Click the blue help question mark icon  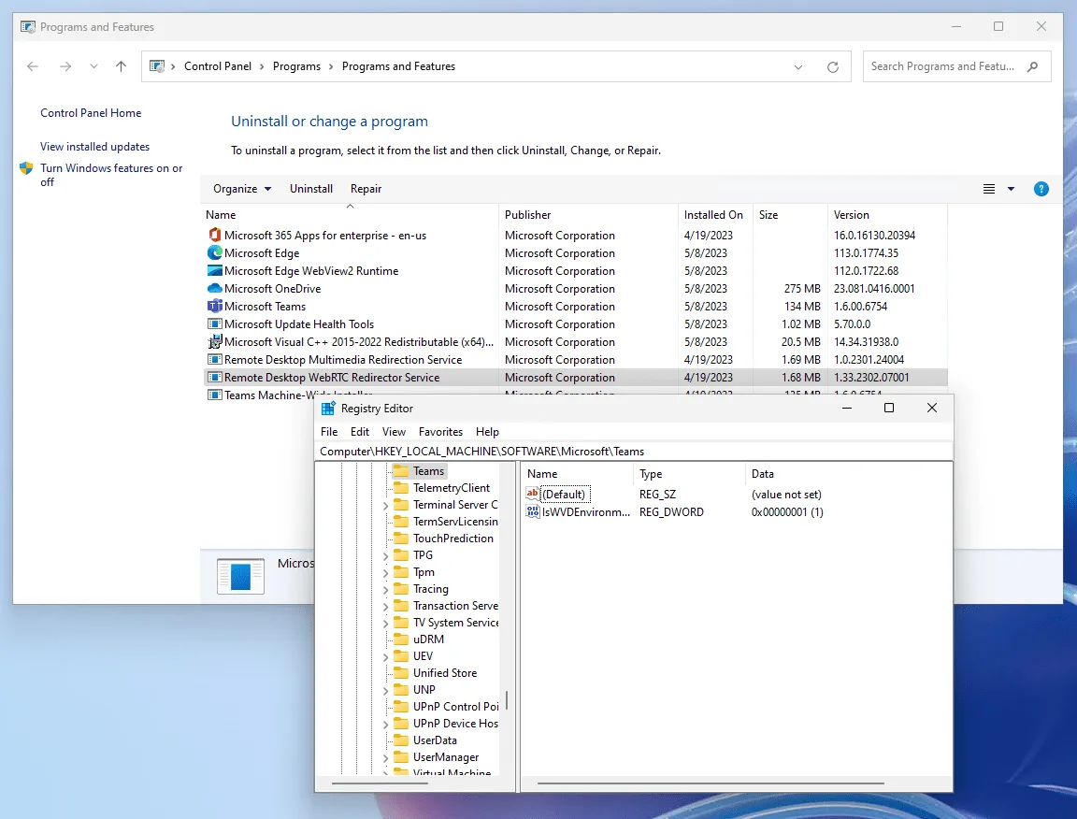point(1041,189)
